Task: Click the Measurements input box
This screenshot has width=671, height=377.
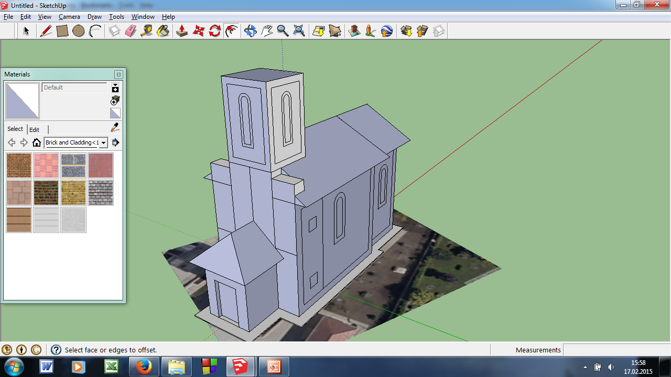Action: pos(616,350)
